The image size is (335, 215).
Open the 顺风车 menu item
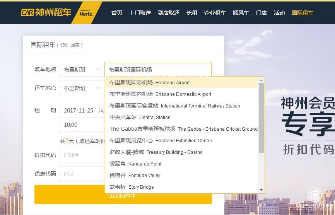[241, 13]
